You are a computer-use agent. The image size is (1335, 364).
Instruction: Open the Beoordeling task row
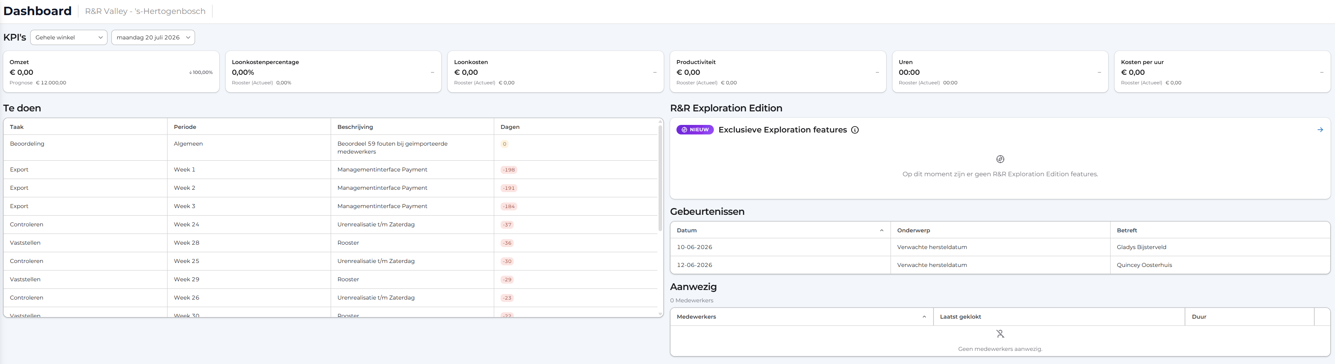tap(331, 148)
